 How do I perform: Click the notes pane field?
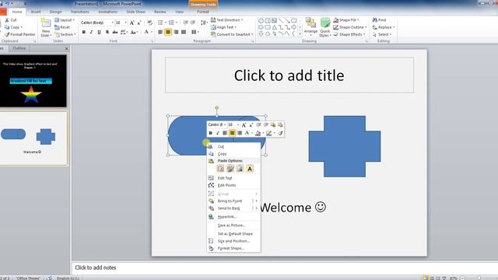pyautogui.click(x=285, y=268)
